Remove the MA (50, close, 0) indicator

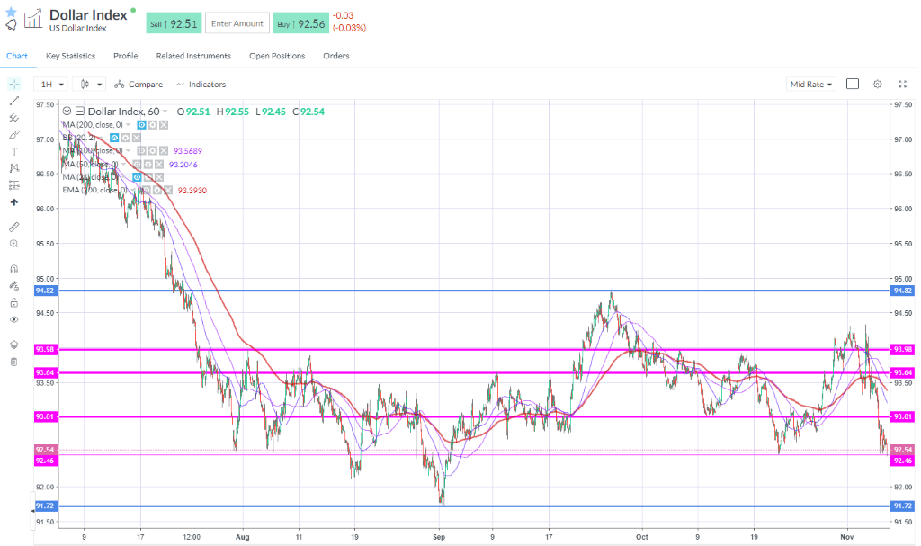tap(159, 165)
